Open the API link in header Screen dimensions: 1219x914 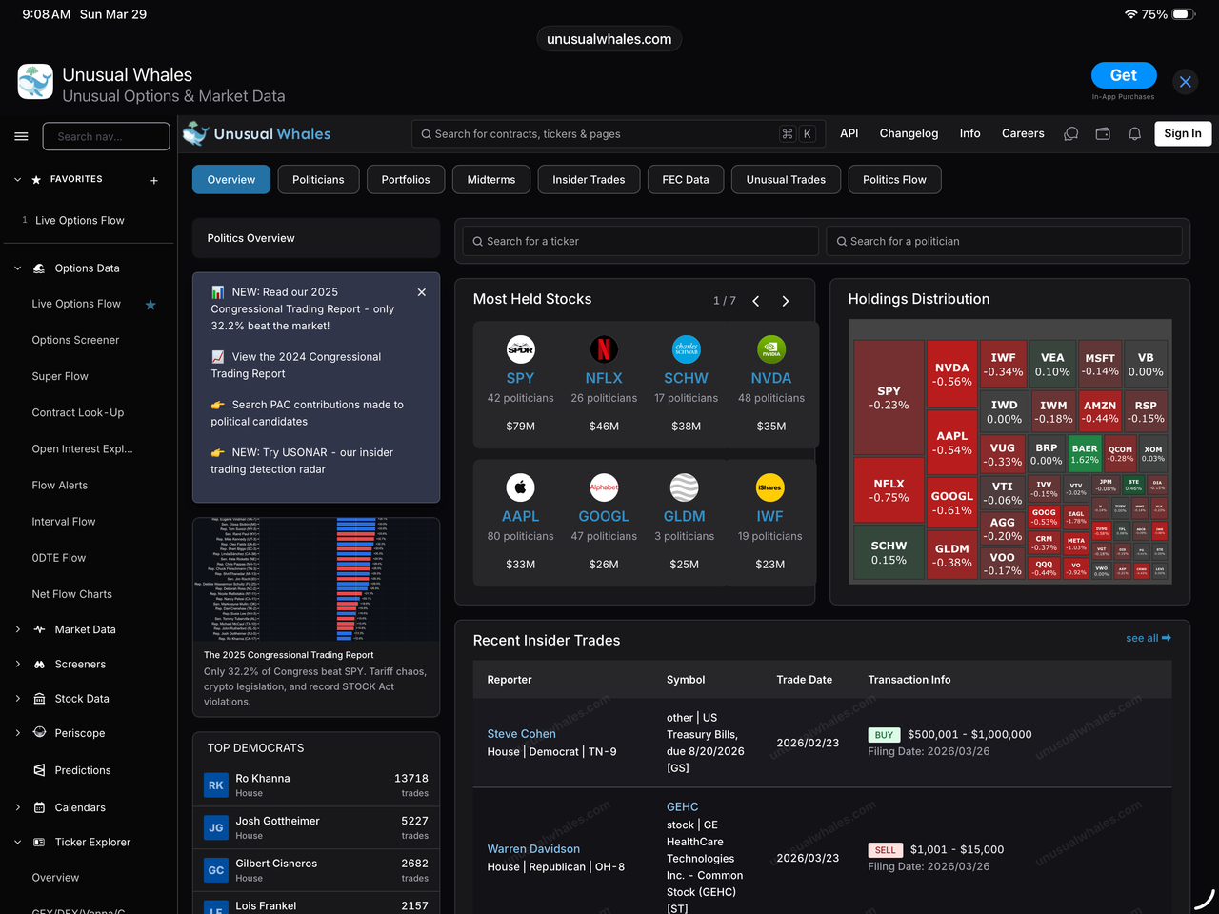click(x=849, y=134)
